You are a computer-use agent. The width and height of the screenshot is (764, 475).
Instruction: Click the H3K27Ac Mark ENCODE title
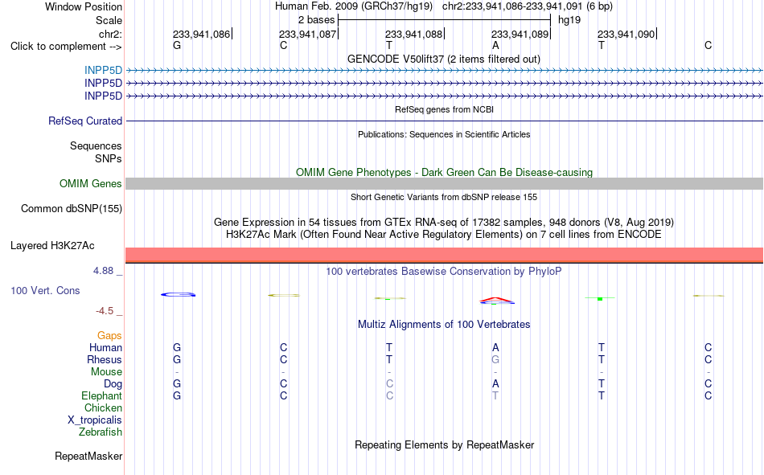tap(444, 235)
